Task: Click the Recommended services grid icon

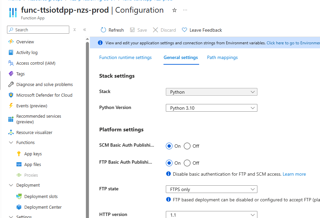Action: pyautogui.click(x=11, y=119)
